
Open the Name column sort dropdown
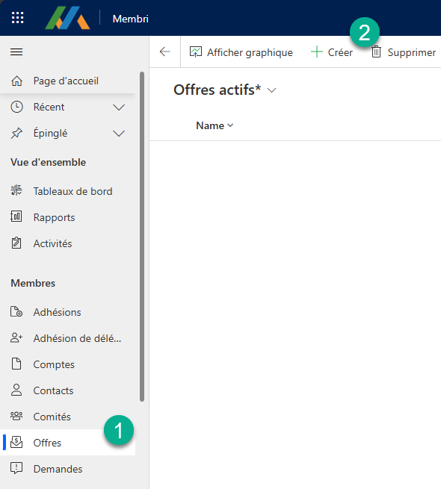230,125
